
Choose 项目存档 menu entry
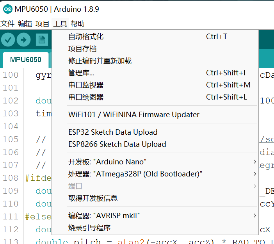coord(155,49)
